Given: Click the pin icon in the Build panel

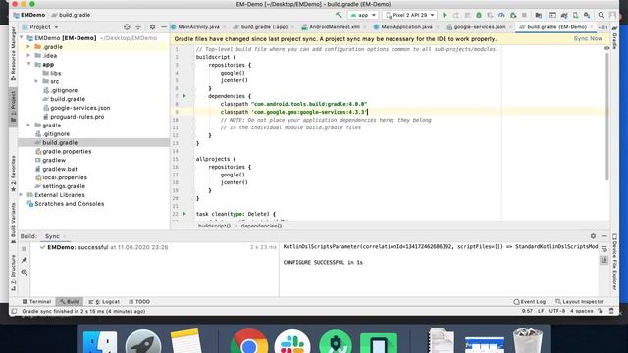Looking at the screenshot, I should click(x=24, y=260).
